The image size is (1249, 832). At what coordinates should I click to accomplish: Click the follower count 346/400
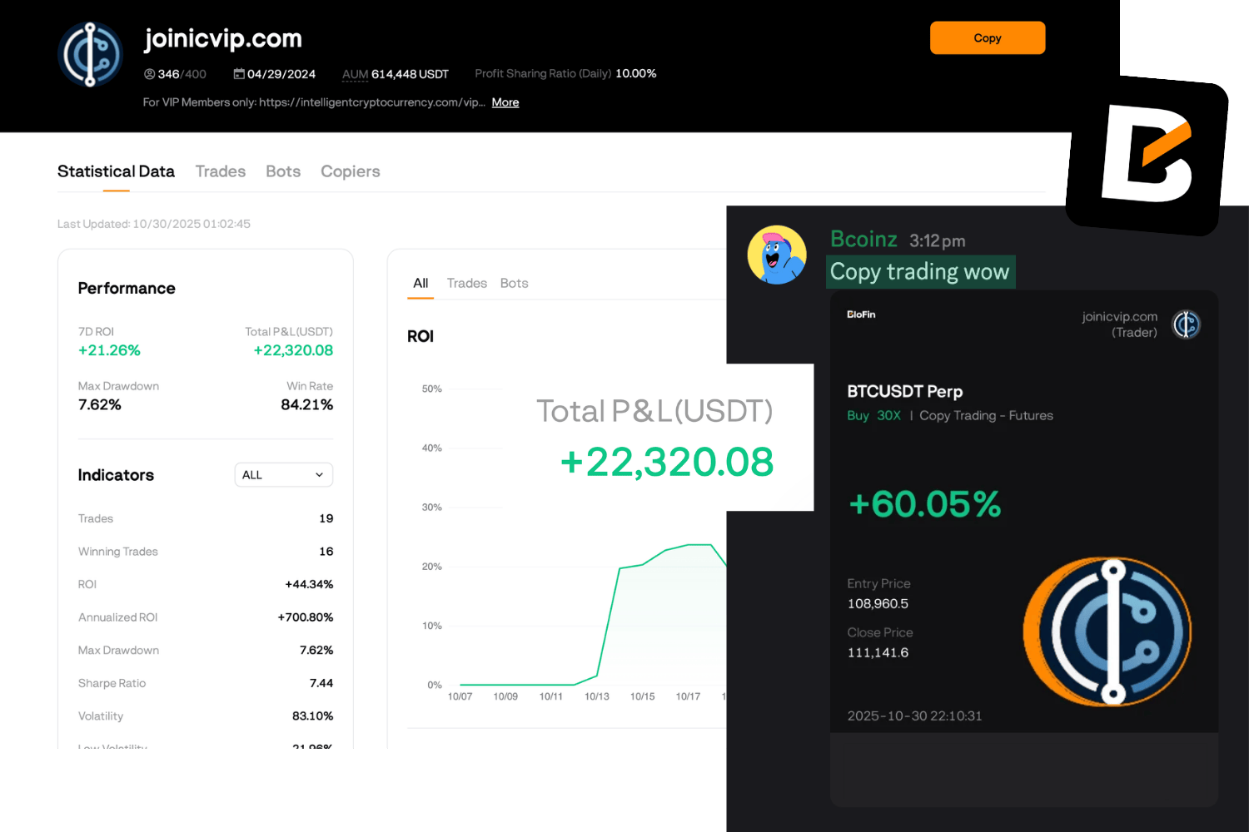182,74
